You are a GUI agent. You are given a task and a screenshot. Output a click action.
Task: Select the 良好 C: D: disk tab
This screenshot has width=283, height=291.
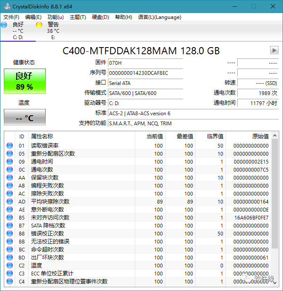pyautogui.click(x=18, y=31)
